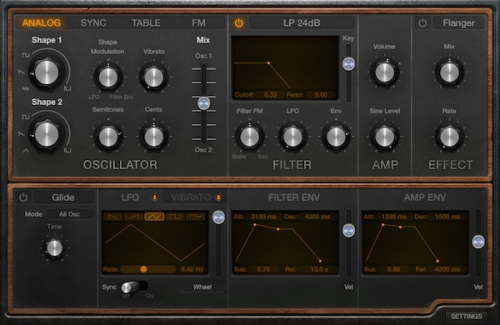Image resolution: width=500 pixels, height=325 pixels.
Task: Select the ascending ramp LFO waveform
Action: pos(133,217)
